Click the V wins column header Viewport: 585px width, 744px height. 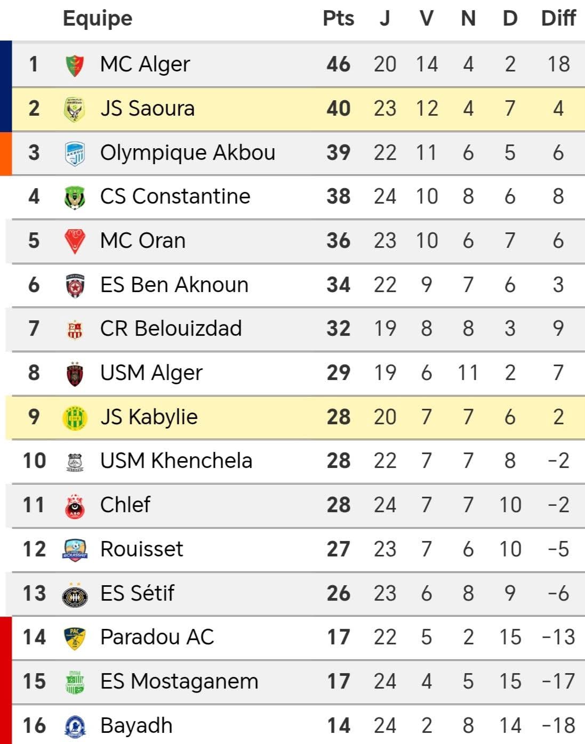coord(426,19)
